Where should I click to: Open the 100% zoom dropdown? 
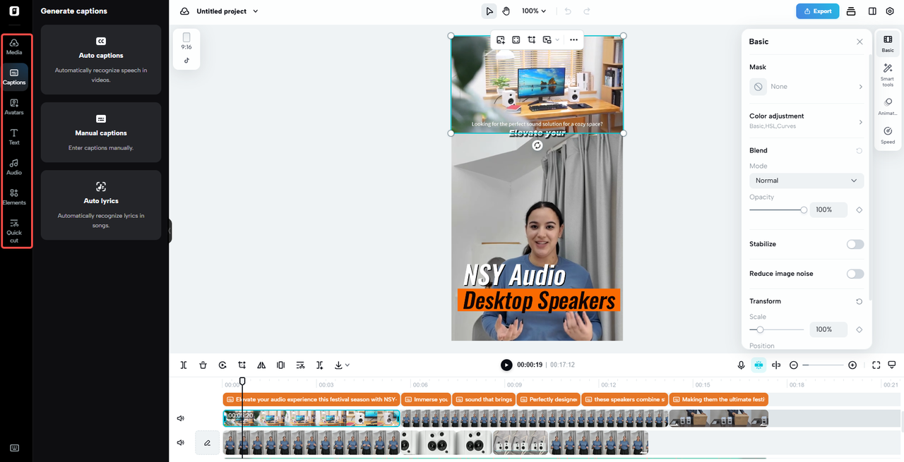(x=534, y=11)
